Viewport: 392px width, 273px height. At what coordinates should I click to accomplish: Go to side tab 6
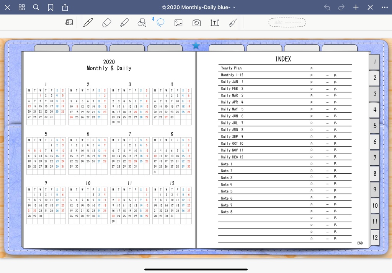click(374, 142)
